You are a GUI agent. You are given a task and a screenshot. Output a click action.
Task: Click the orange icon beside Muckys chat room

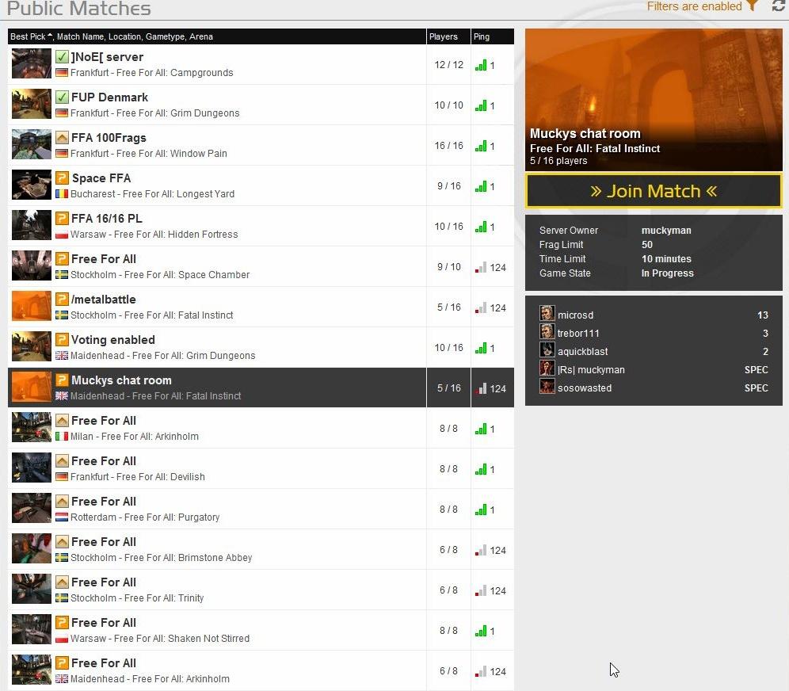(62, 380)
